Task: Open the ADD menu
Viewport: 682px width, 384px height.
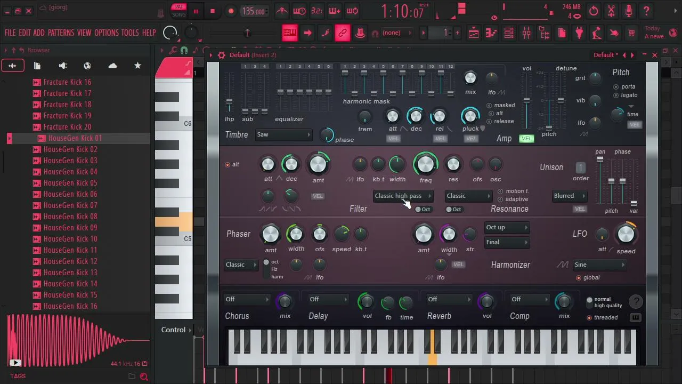Action: click(x=39, y=33)
